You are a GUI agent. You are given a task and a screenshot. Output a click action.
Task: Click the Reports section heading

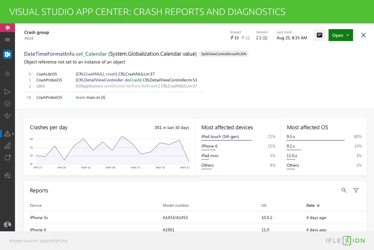tap(39, 190)
